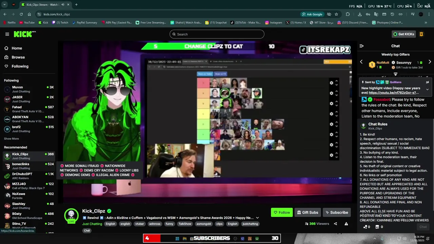Open browser media controls icon
The height and width of the screenshot is (244, 434).
[413, 14]
